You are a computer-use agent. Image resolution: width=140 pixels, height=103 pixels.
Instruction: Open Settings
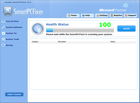102,15
